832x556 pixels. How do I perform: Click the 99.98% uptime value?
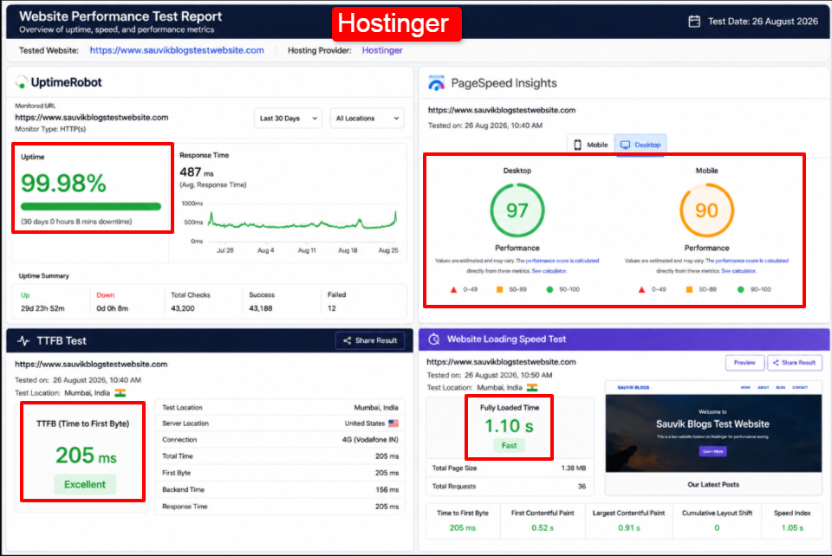coord(63,184)
